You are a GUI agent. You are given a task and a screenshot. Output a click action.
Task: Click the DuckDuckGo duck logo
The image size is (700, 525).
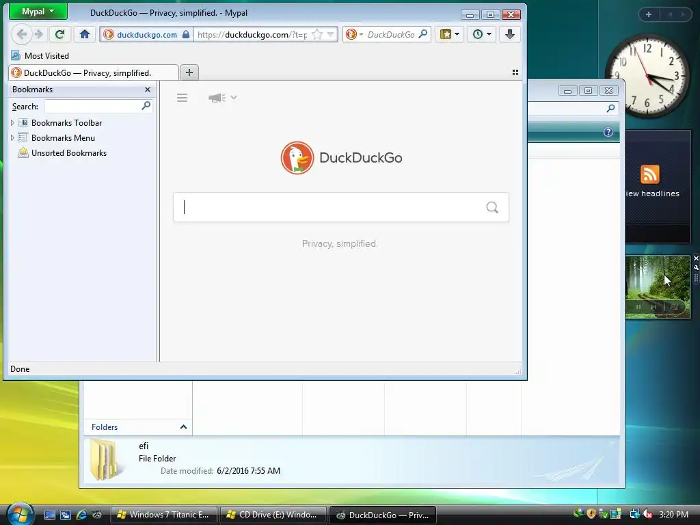pos(297,158)
